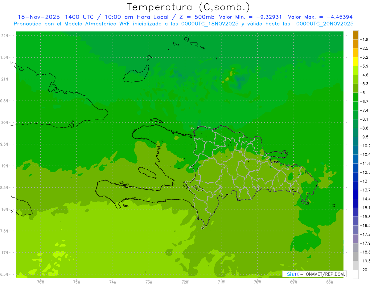Select the 'Valor Min. = -9.32931' text

250,17
